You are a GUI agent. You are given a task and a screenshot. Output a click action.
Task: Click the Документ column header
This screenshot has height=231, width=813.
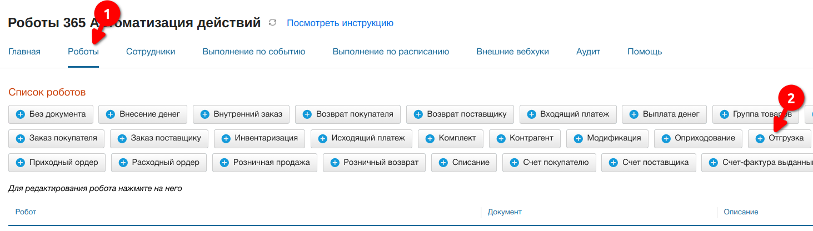coord(505,212)
